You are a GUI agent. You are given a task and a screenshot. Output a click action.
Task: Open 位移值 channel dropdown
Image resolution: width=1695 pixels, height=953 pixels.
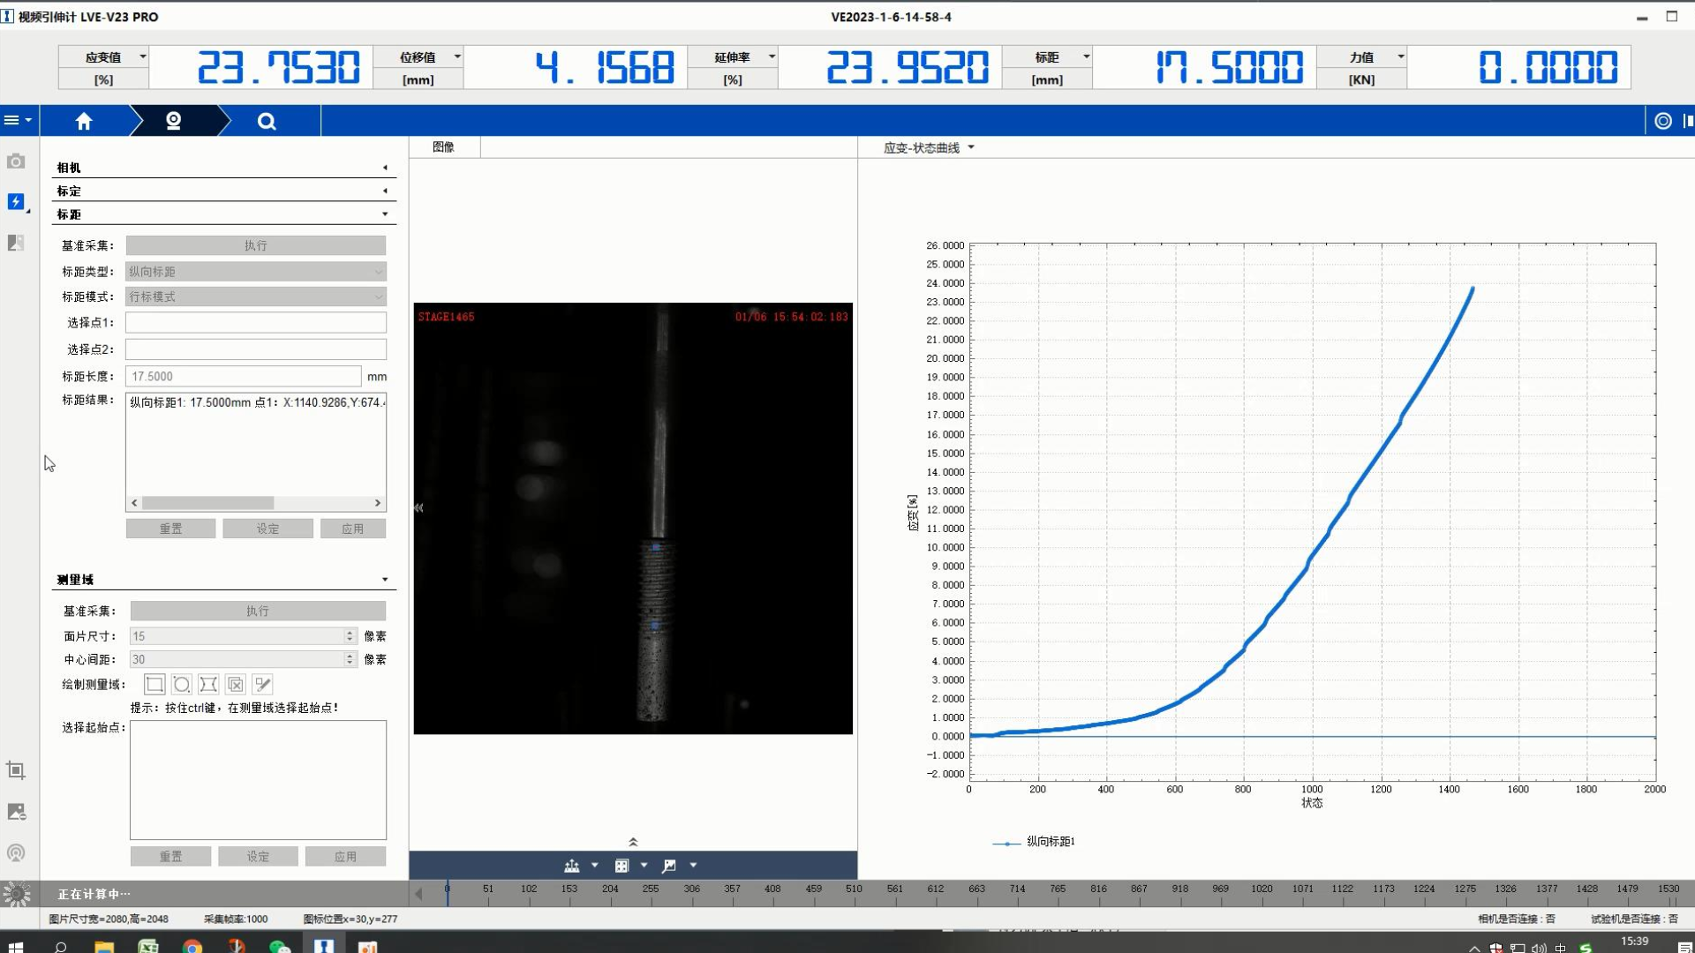point(457,56)
